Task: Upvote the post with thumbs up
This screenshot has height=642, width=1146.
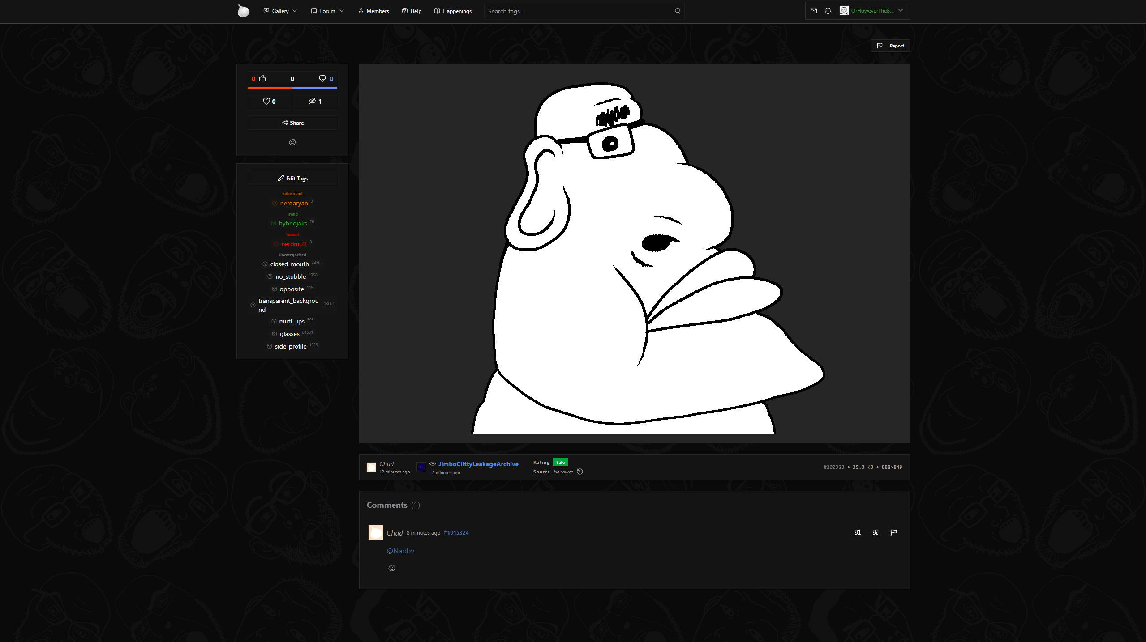Action: click(262, 78)
